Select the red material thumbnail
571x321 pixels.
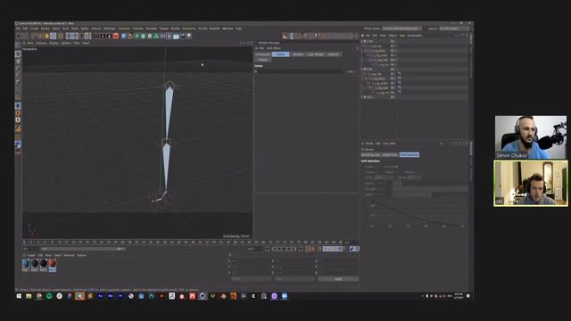pos(52,264)
